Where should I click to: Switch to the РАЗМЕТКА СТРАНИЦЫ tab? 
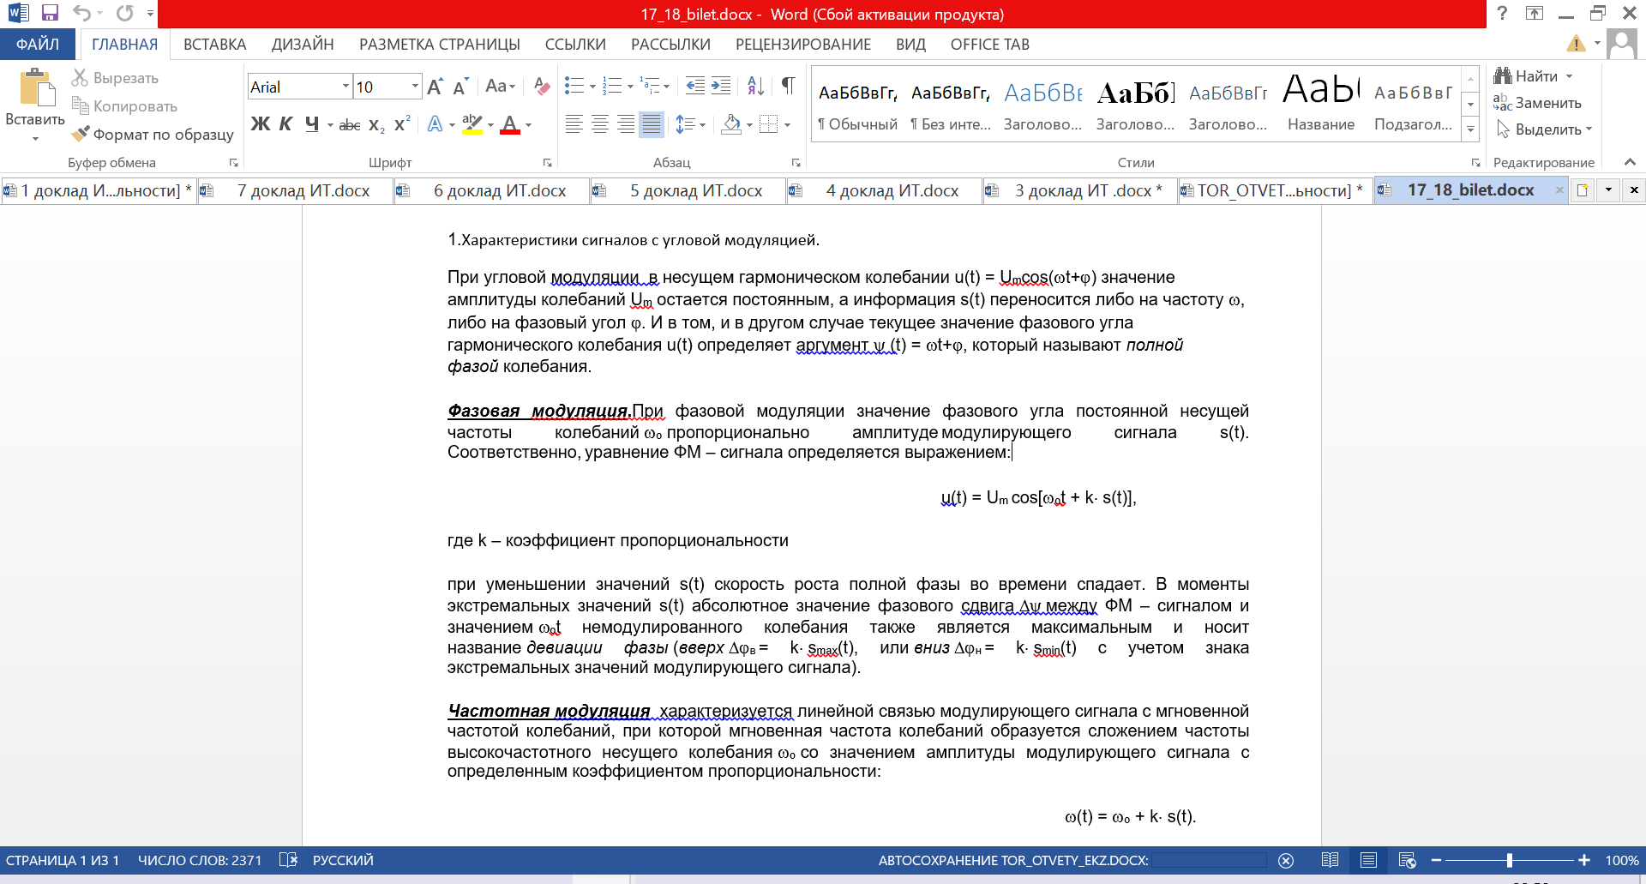coord(440,45)
